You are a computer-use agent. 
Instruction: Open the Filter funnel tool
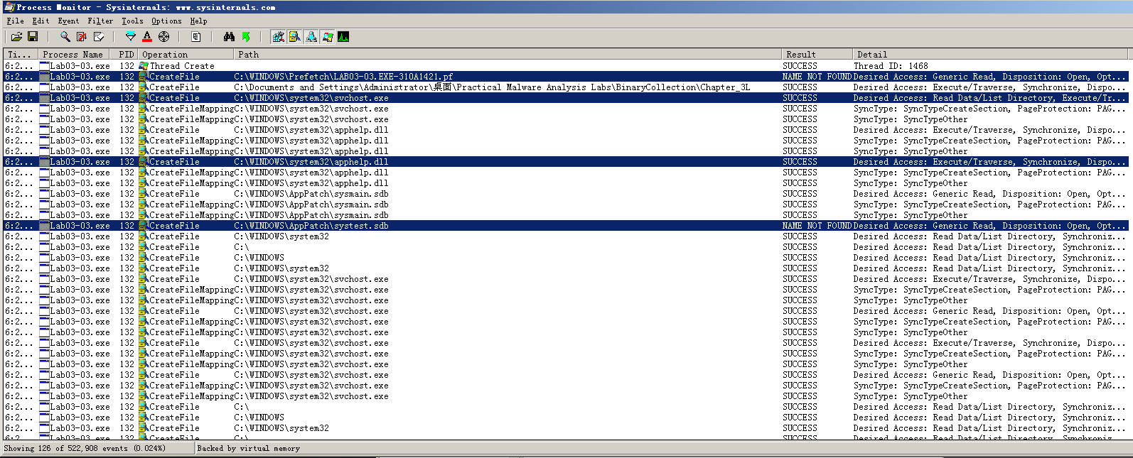pyautogui.click(x=130, y=37)
